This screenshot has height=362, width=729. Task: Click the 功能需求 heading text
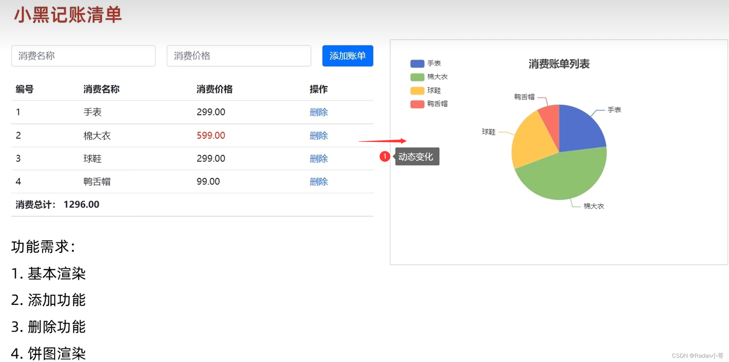(x=43, y=247)
